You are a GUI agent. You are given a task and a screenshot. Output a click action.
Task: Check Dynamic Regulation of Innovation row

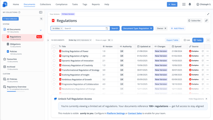pyautogui.click(x=54, y=60)
